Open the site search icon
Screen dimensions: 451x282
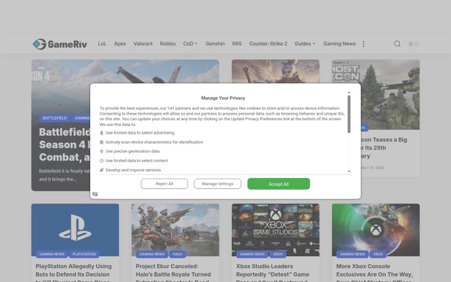[397, 44]
